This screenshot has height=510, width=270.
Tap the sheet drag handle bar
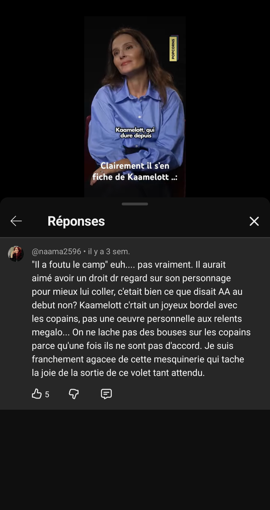(x=135, y=204)
